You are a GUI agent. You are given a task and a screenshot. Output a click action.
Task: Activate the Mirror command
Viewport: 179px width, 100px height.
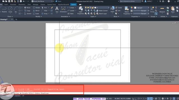coord(36,11)
